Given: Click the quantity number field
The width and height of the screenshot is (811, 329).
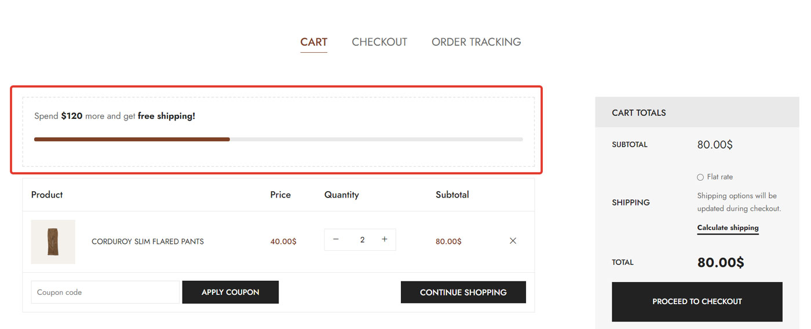Looking at the screenshot, I should (362, 239).
